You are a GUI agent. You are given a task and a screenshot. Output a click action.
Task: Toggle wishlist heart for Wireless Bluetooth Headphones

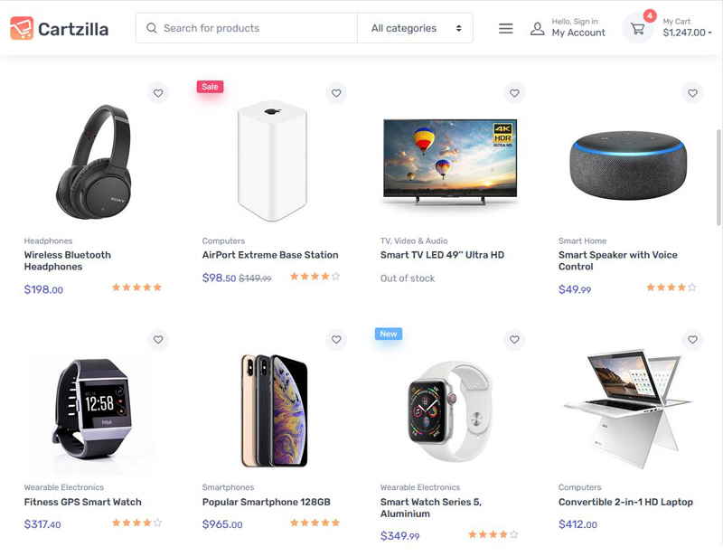pyautogui.click(x=158, y=93)
